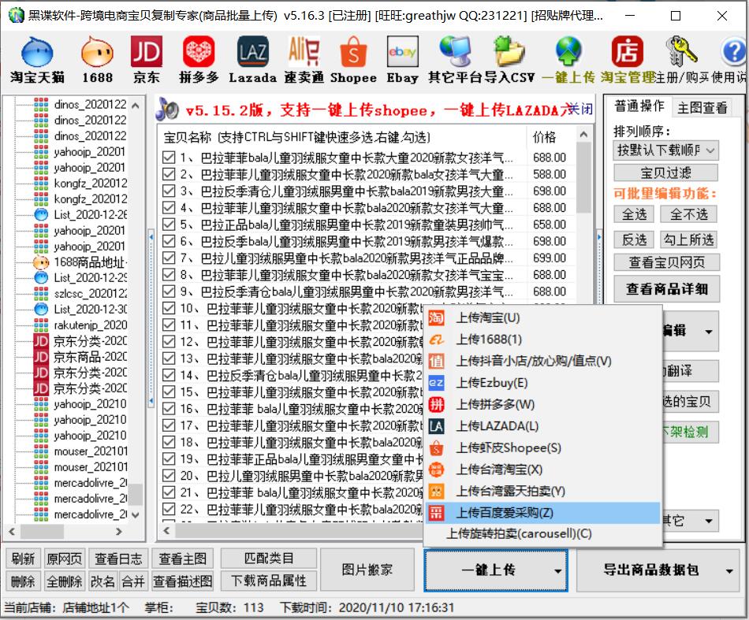Select 上传LAZADA(L) menu entry
Screen dimensions: 749x620
[x=542, y=426]
